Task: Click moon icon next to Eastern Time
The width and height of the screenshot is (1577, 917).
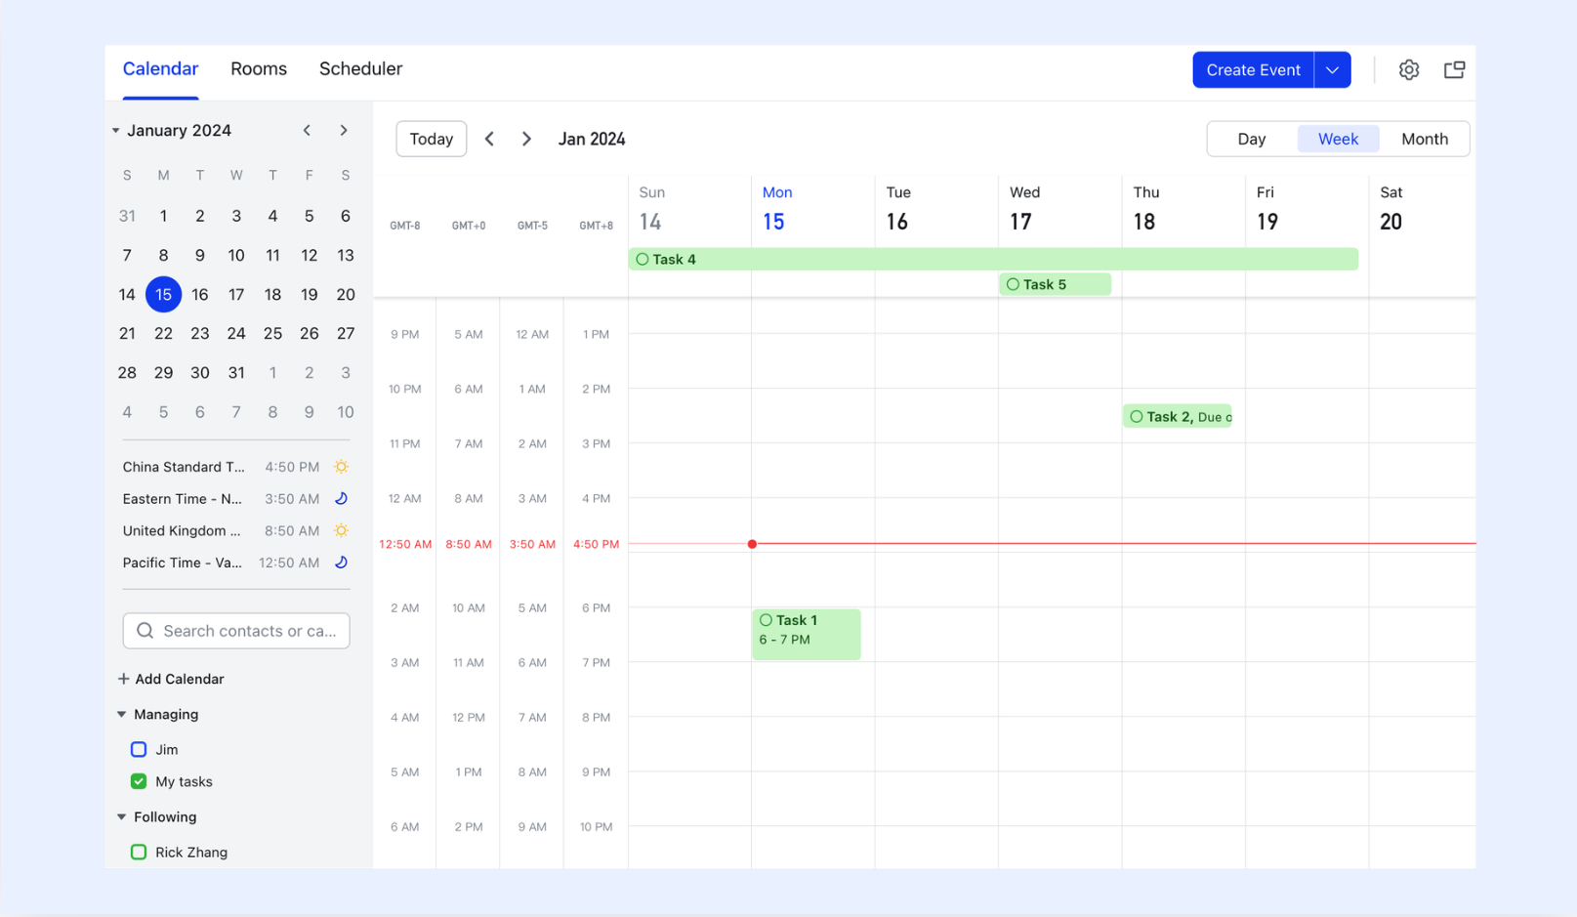Action: [341, 499]
